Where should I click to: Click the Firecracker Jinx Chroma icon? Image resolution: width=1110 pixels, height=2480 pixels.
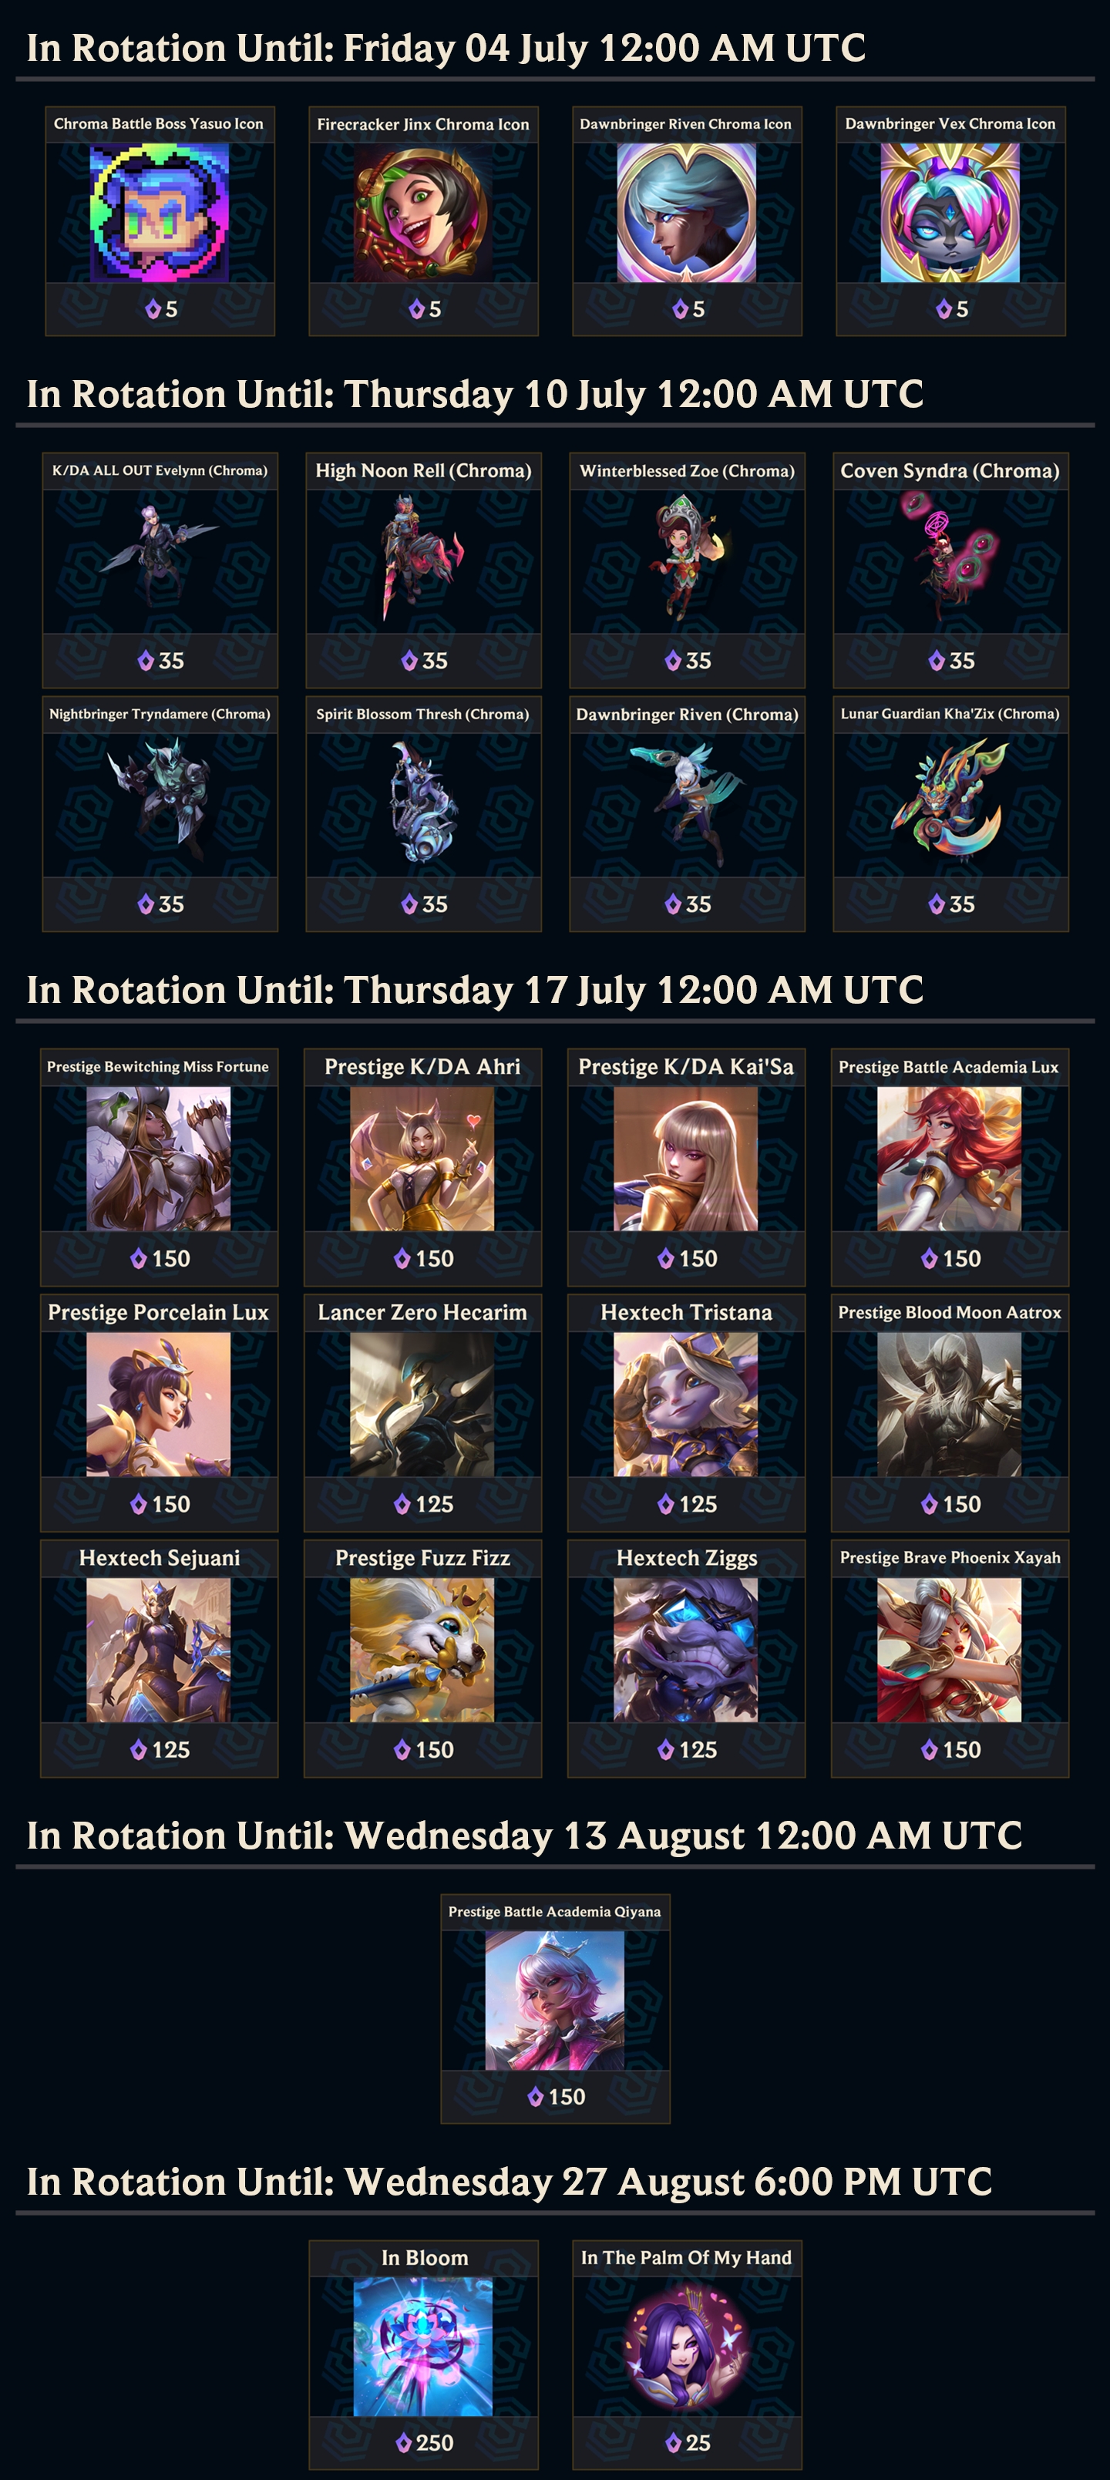[422, 213]
